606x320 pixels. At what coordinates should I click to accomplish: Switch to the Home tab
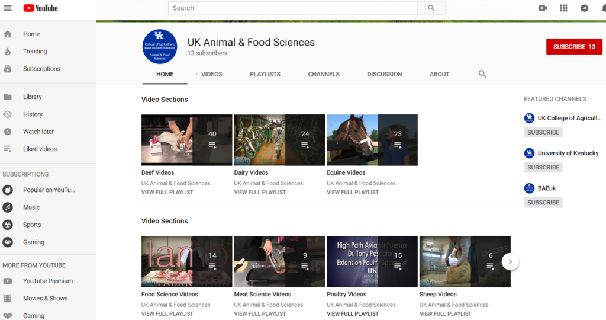(x=165, y=74)
